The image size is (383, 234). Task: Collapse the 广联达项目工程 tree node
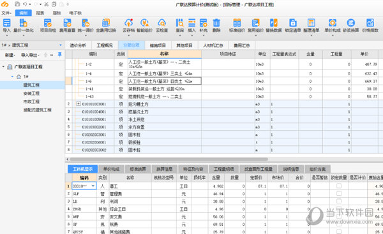[x=3, y=66]
